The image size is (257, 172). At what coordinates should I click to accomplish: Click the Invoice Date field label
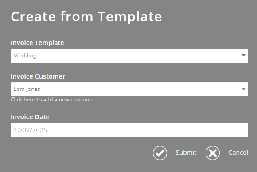click(30, 117)
